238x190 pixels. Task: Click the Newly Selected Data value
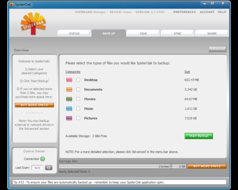89,171
